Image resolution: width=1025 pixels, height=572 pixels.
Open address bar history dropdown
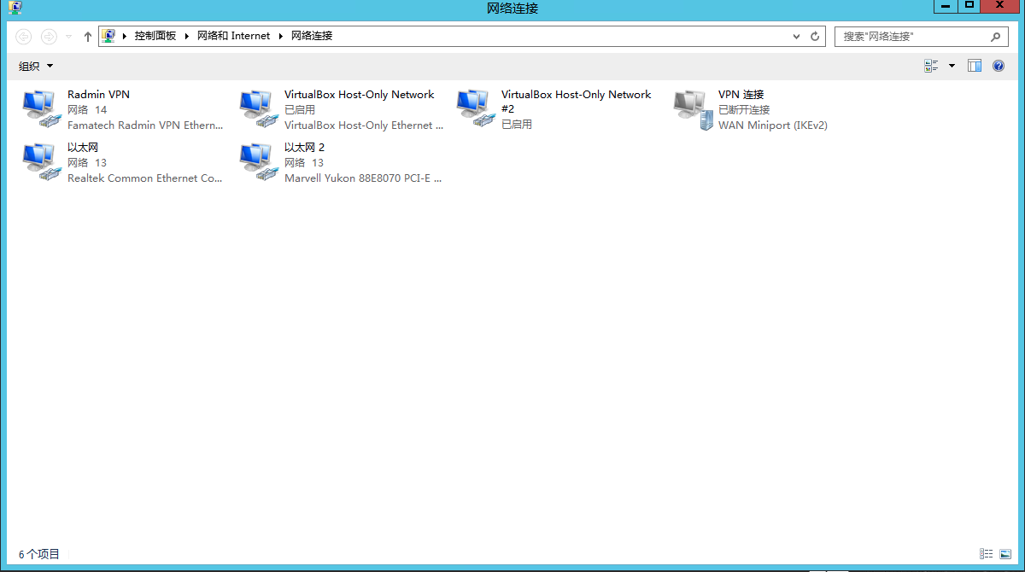tap(797, 37)
